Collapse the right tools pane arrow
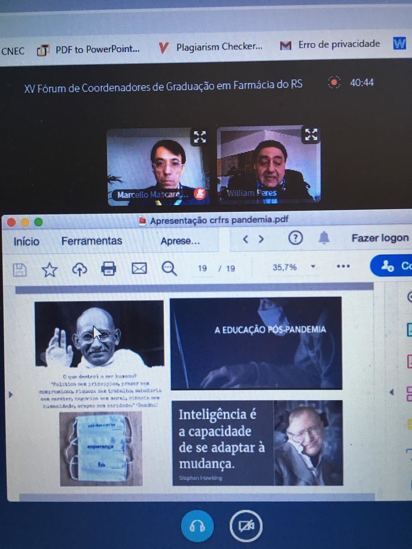 tap(391, 392)
